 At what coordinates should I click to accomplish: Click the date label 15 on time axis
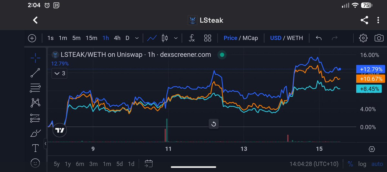coord(319,149)
